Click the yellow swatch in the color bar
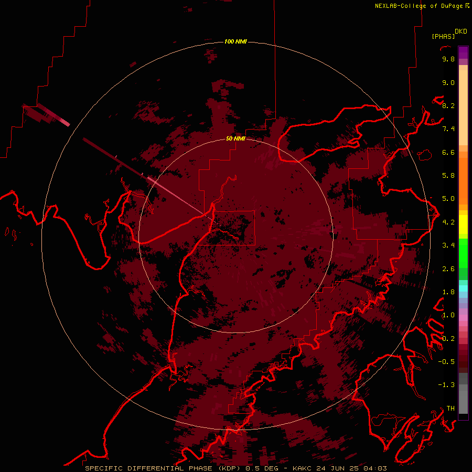 pos(463,224)
